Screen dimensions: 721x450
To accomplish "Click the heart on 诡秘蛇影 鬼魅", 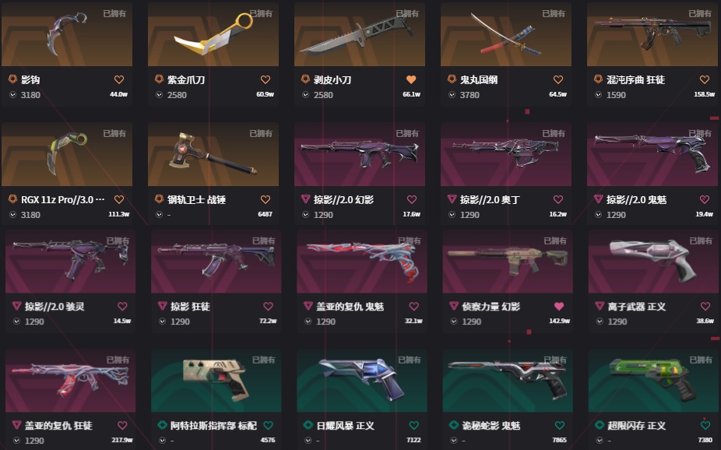I will point(560,426).
